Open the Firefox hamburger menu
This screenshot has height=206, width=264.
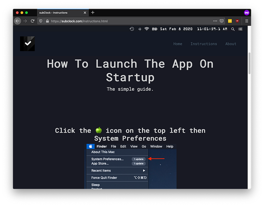pos(246,21)
